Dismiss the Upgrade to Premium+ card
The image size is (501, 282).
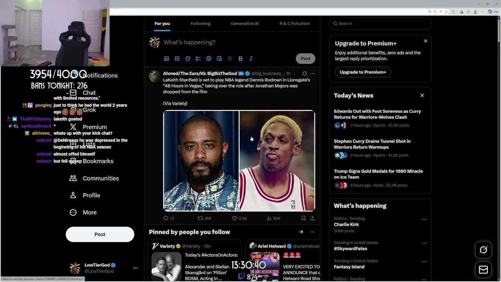click(x=425, y=41)
